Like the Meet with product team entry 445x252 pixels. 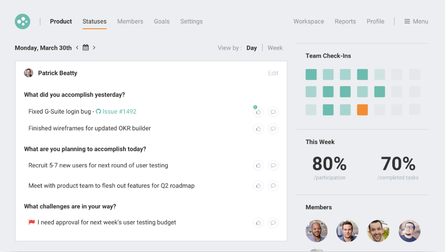point(258,186)
